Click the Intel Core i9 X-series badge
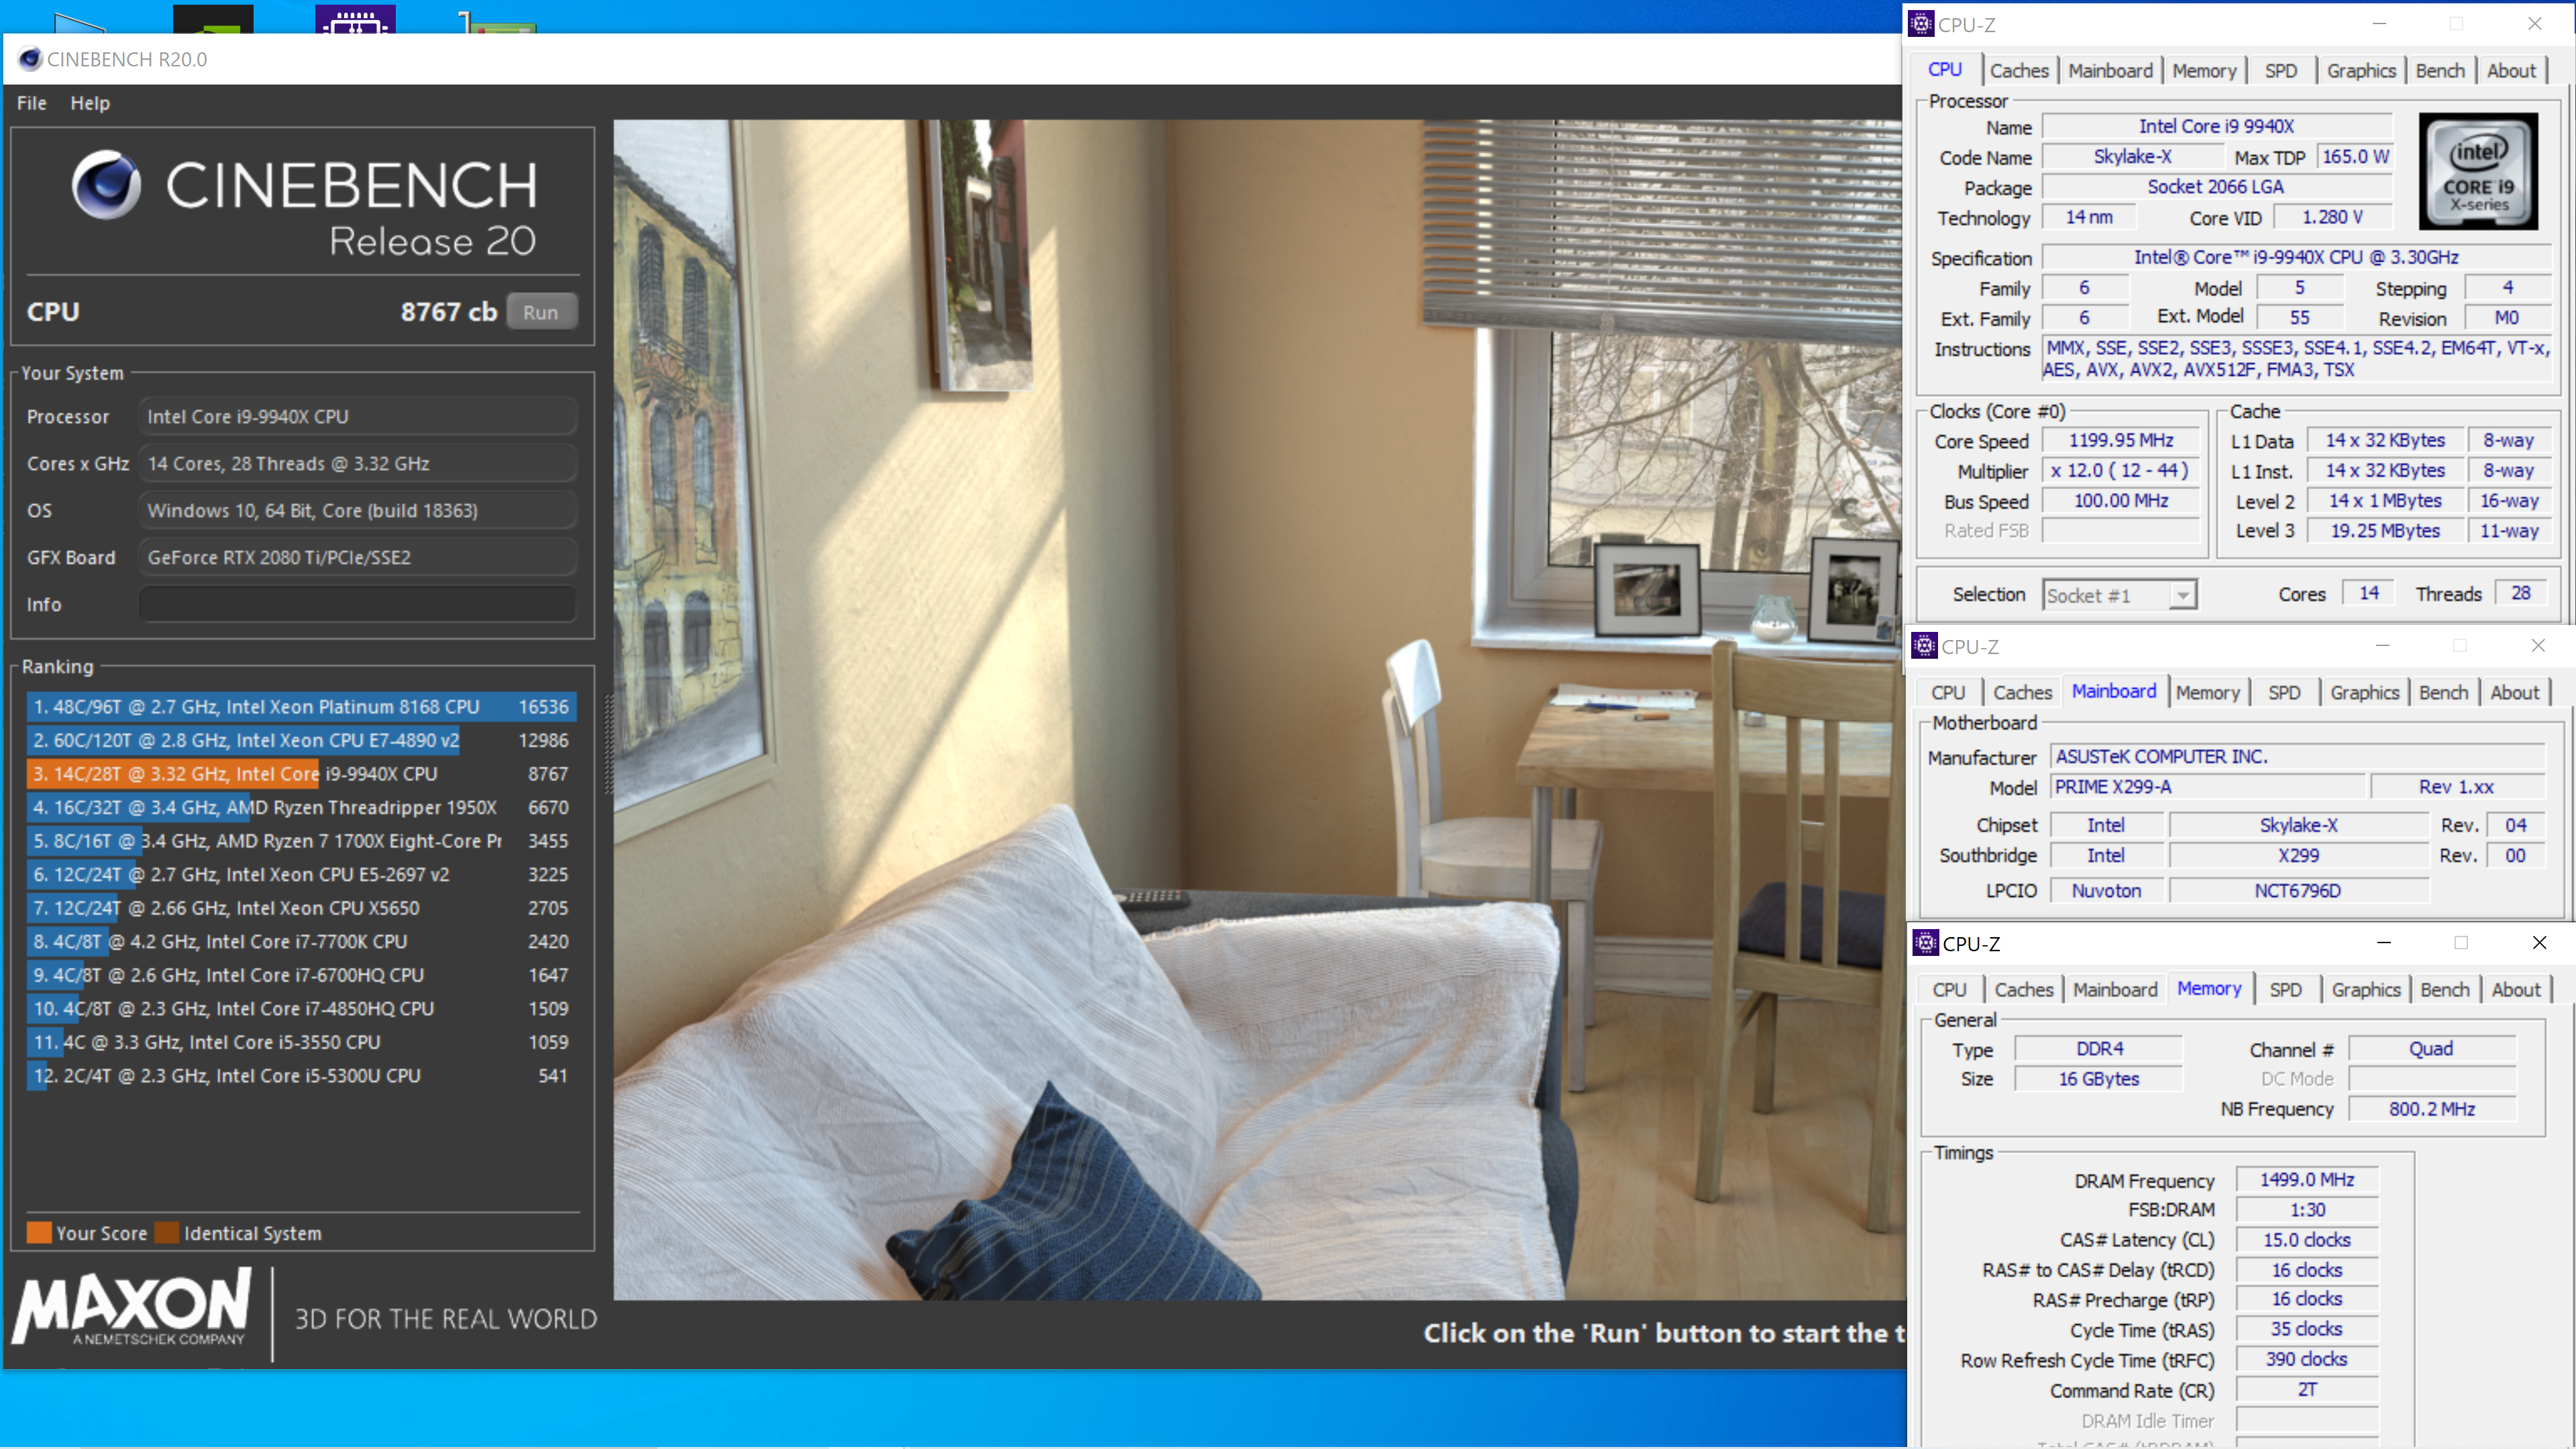Screen dimensions: 2576x1449 tap(2477, 172)
